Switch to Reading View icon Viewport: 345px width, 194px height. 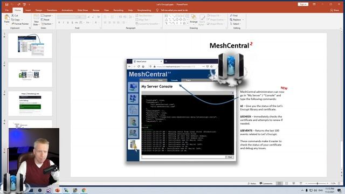294,183
